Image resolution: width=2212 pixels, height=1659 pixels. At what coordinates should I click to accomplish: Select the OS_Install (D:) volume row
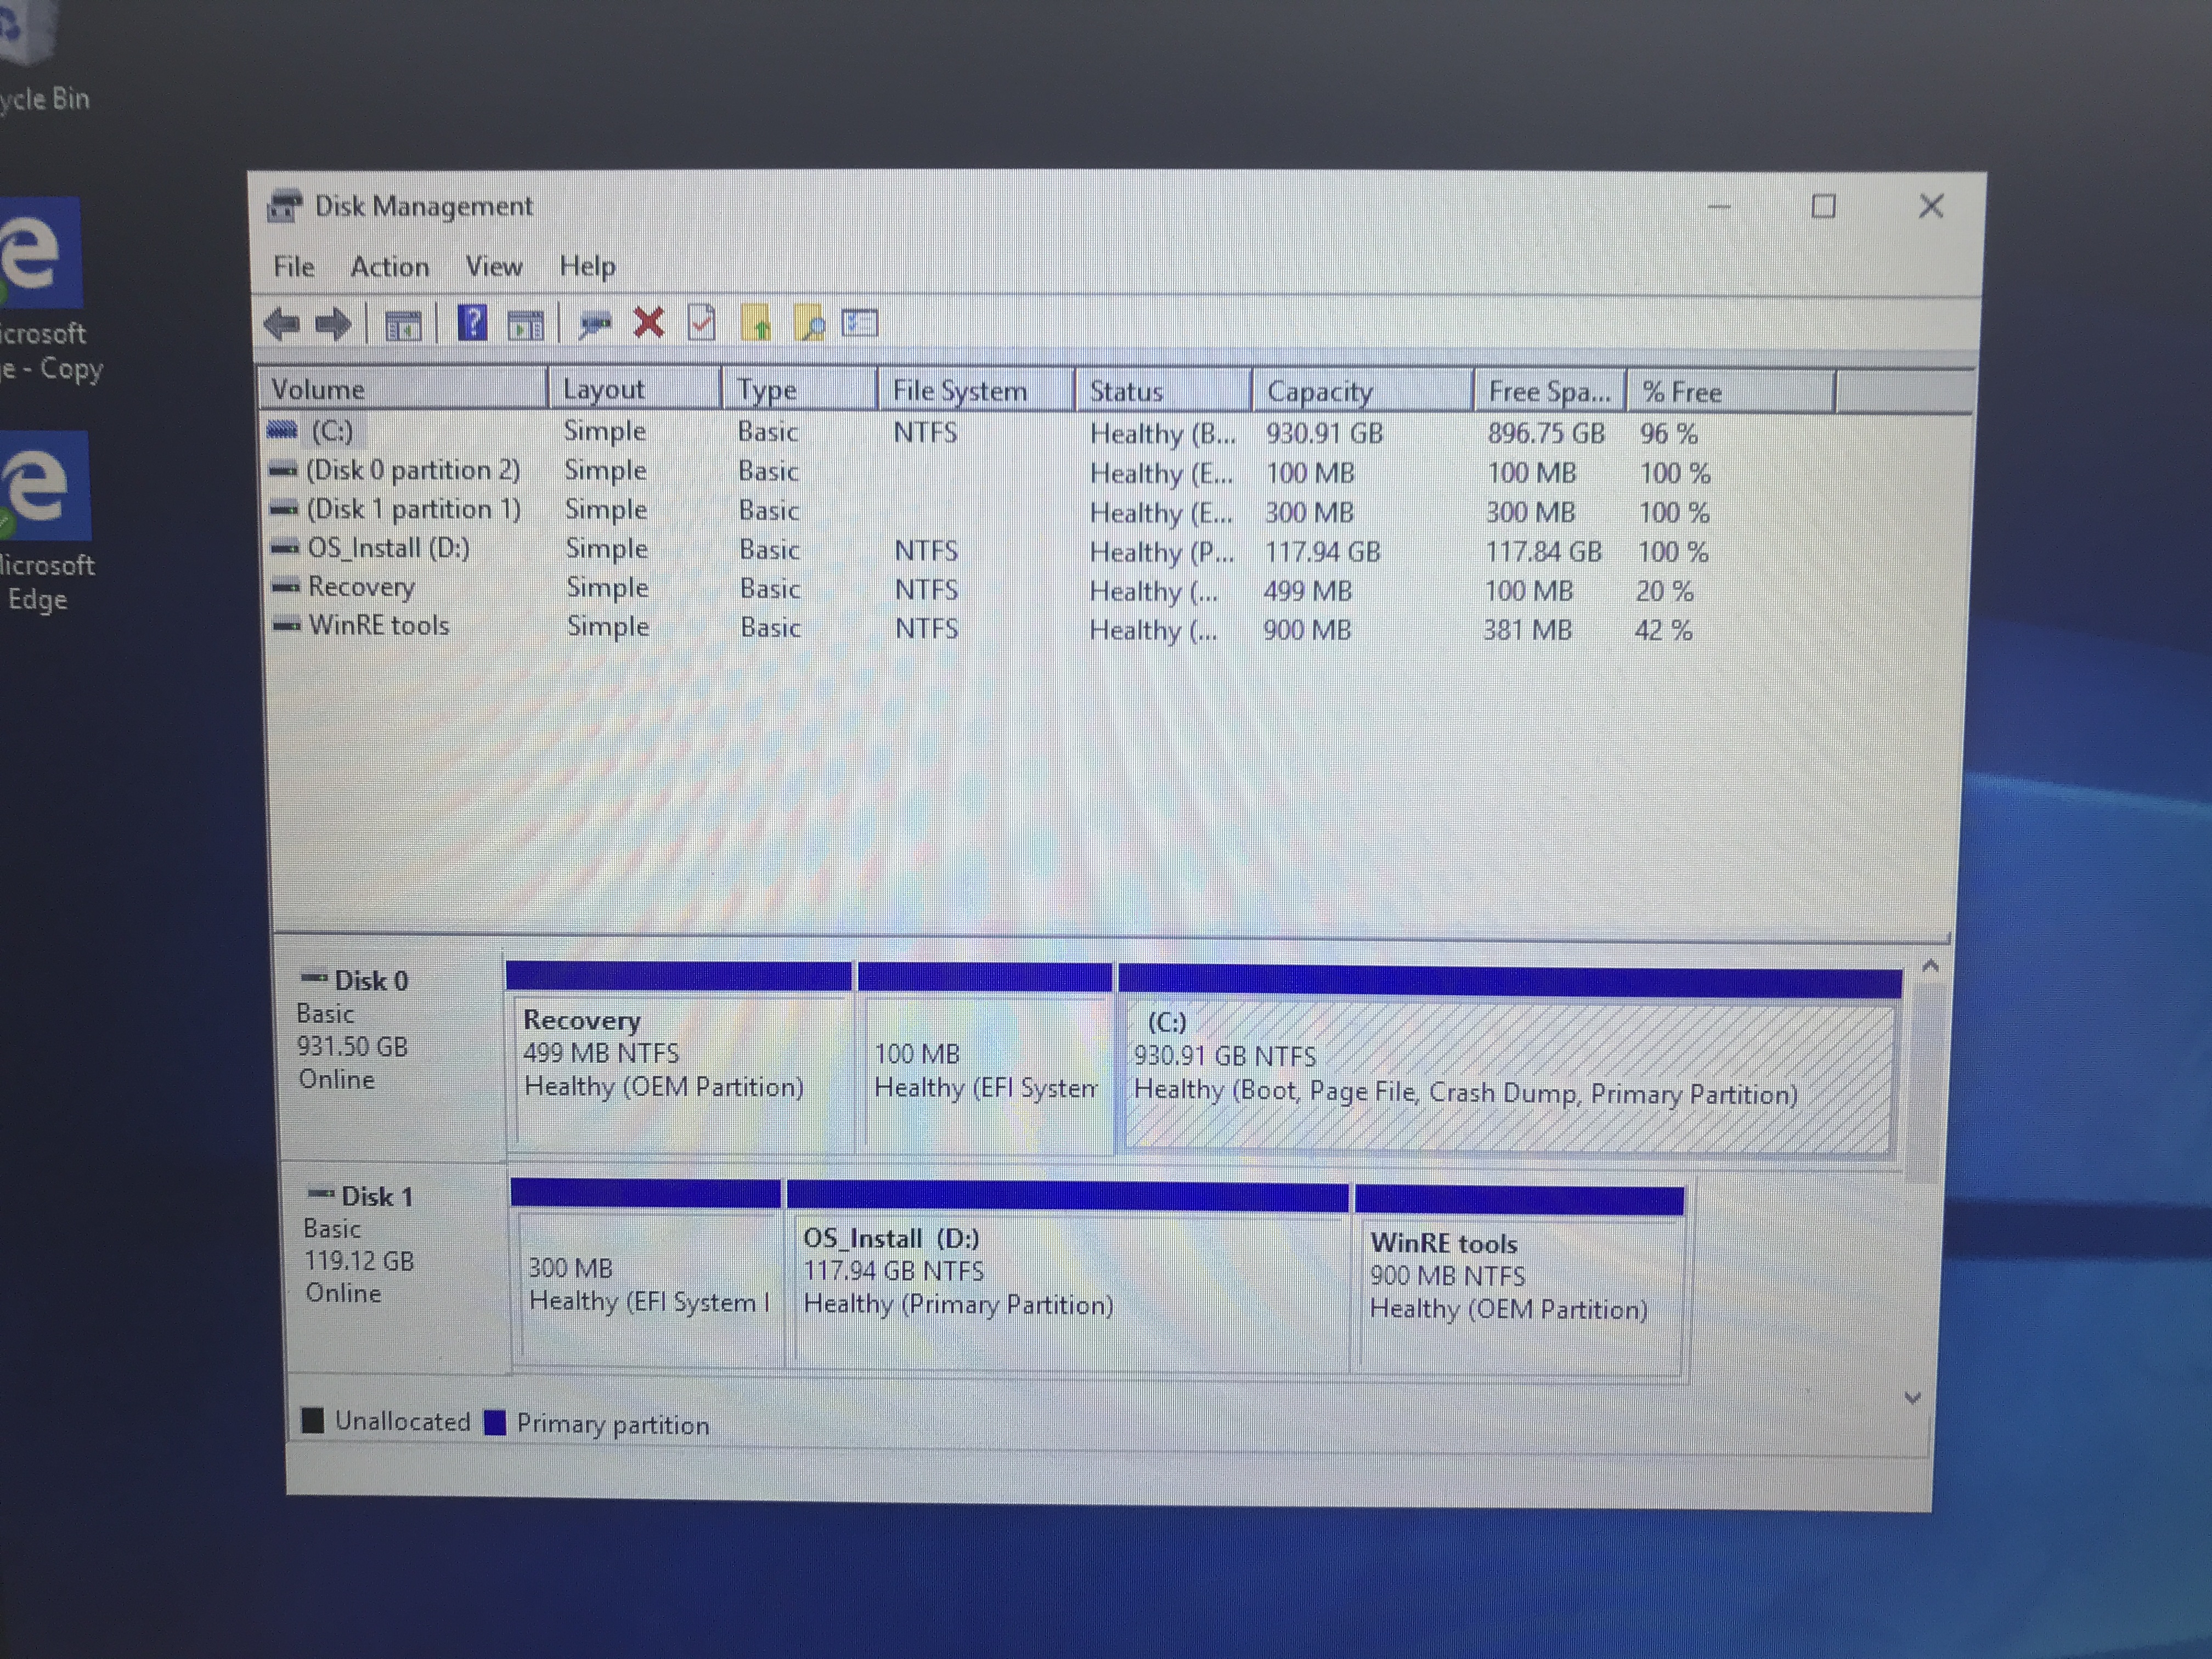pyautogui.click(x=388, y=548)
